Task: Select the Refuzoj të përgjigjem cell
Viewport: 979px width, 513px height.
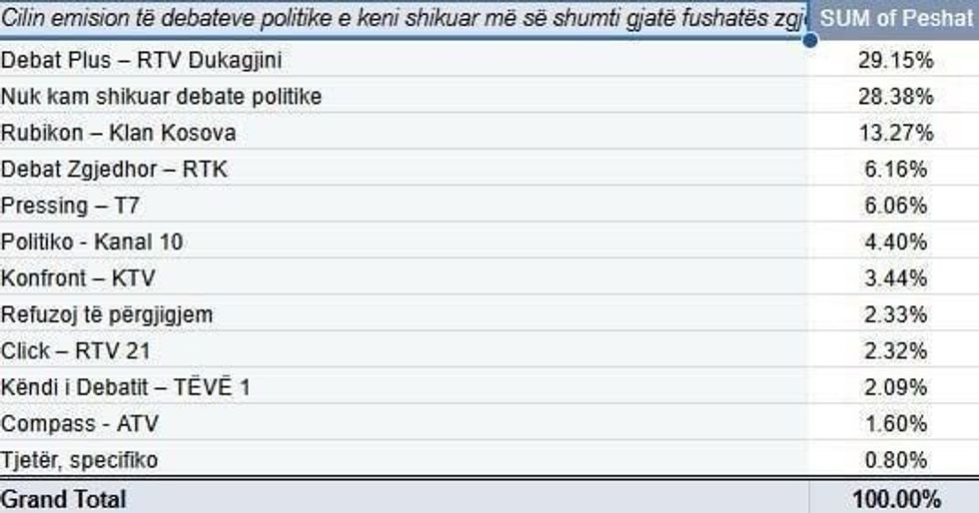Action: pyautogui.click(x=107, y=315)
